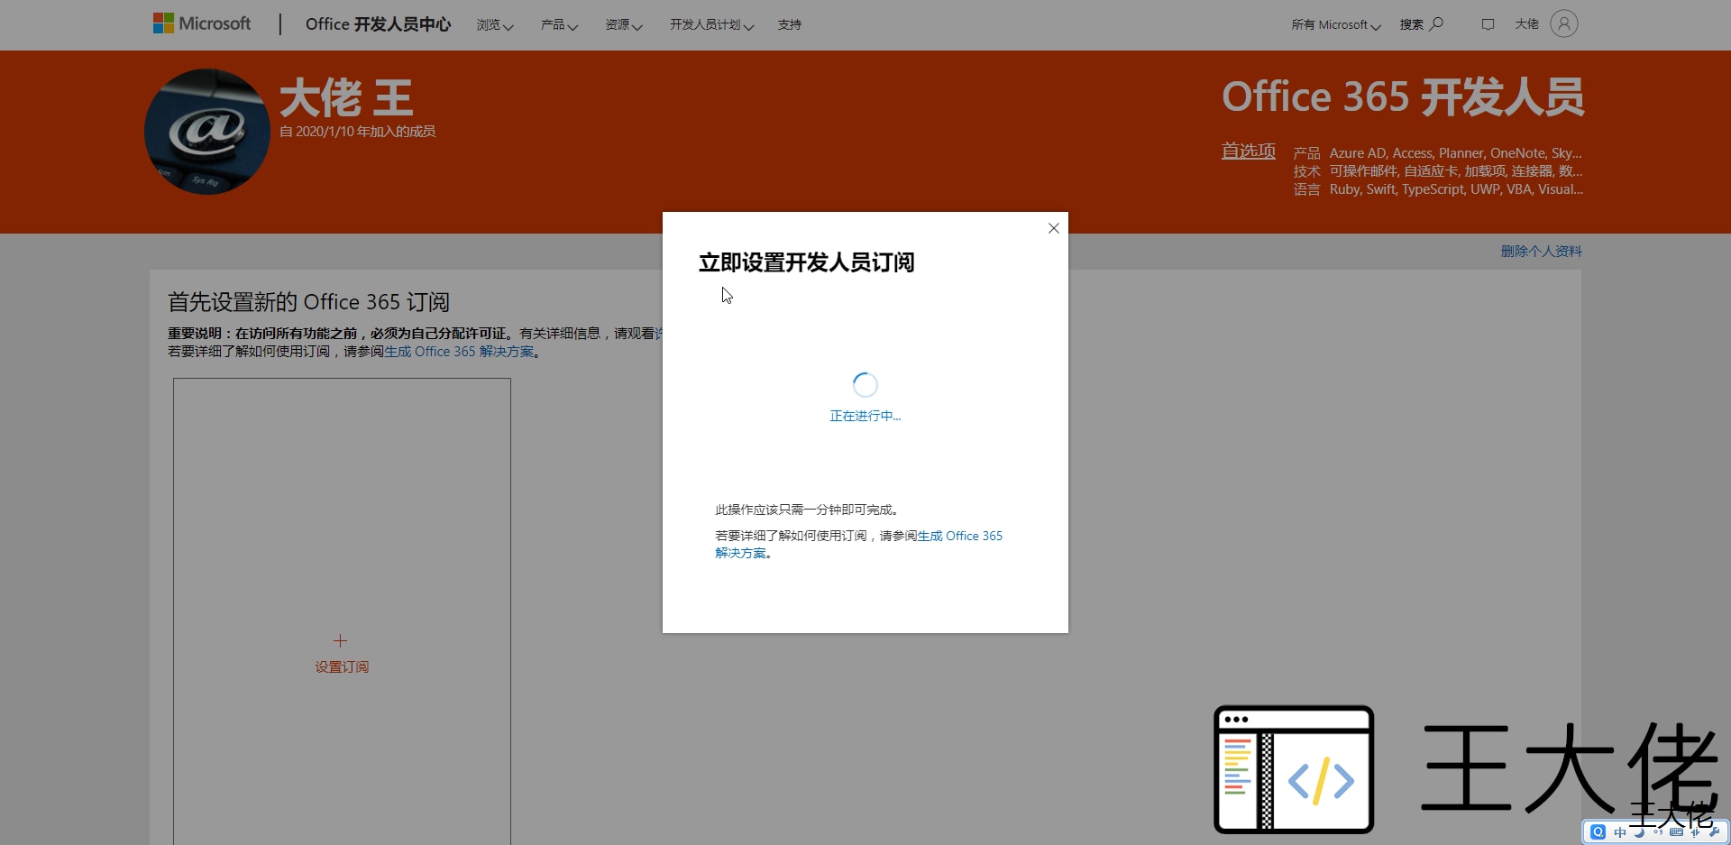This screenshot has width=1731, height=845.
Task: Open the 首选项 link in the banner
Action: 1248,151
